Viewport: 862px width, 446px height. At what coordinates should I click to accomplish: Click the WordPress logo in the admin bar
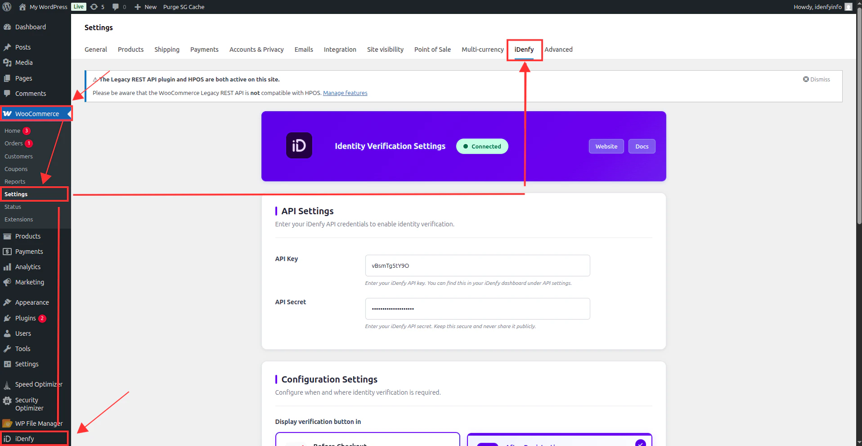click(7, 7)
